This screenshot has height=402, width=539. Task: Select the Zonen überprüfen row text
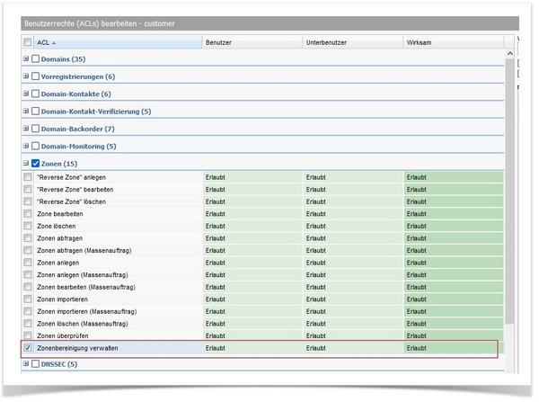click(63, 335)
